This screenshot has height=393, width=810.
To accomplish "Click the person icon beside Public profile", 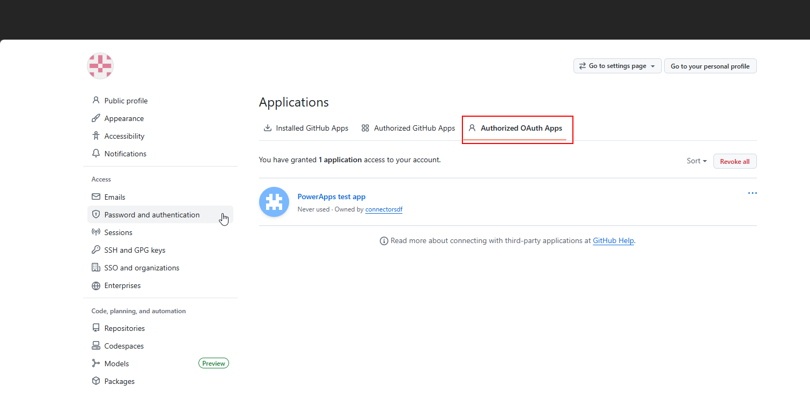I will (x=96, y=100).
